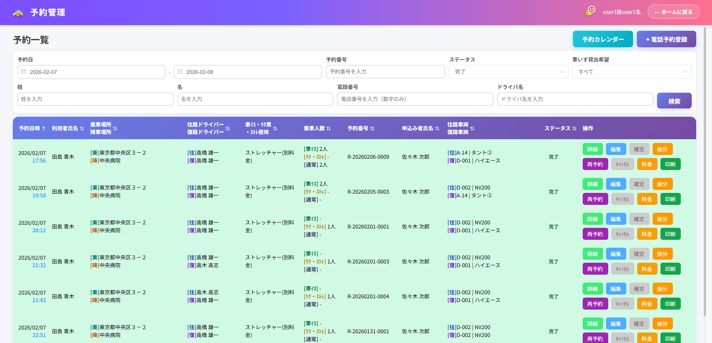Sort by 乗車人数 column

[329, 128]
